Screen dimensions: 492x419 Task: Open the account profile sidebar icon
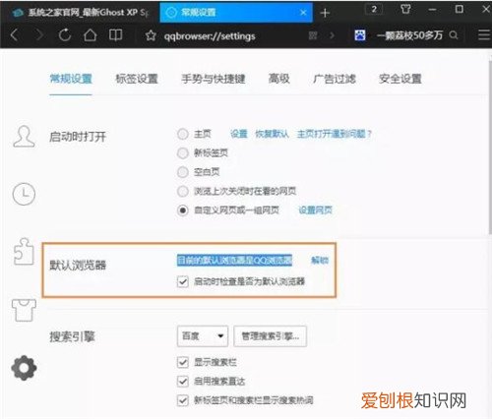(x=24, y=136)
